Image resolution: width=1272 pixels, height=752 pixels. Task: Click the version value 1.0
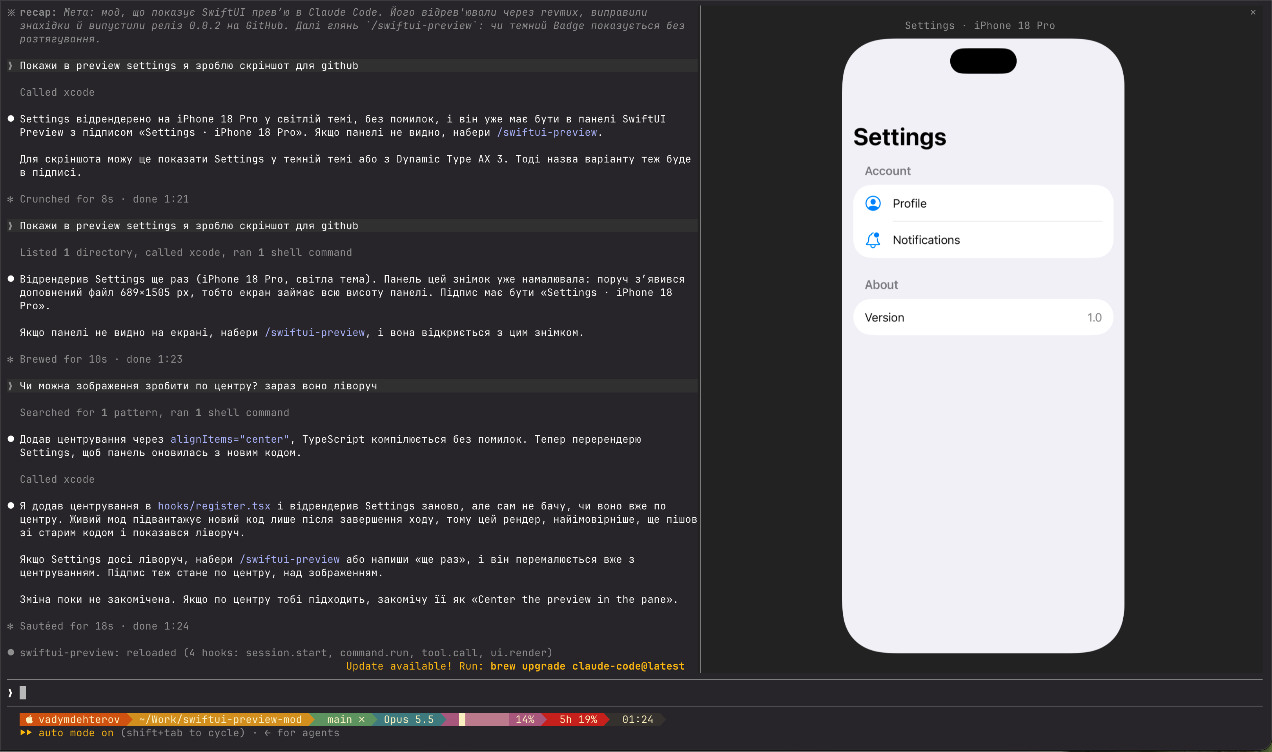coord(1094,317)
